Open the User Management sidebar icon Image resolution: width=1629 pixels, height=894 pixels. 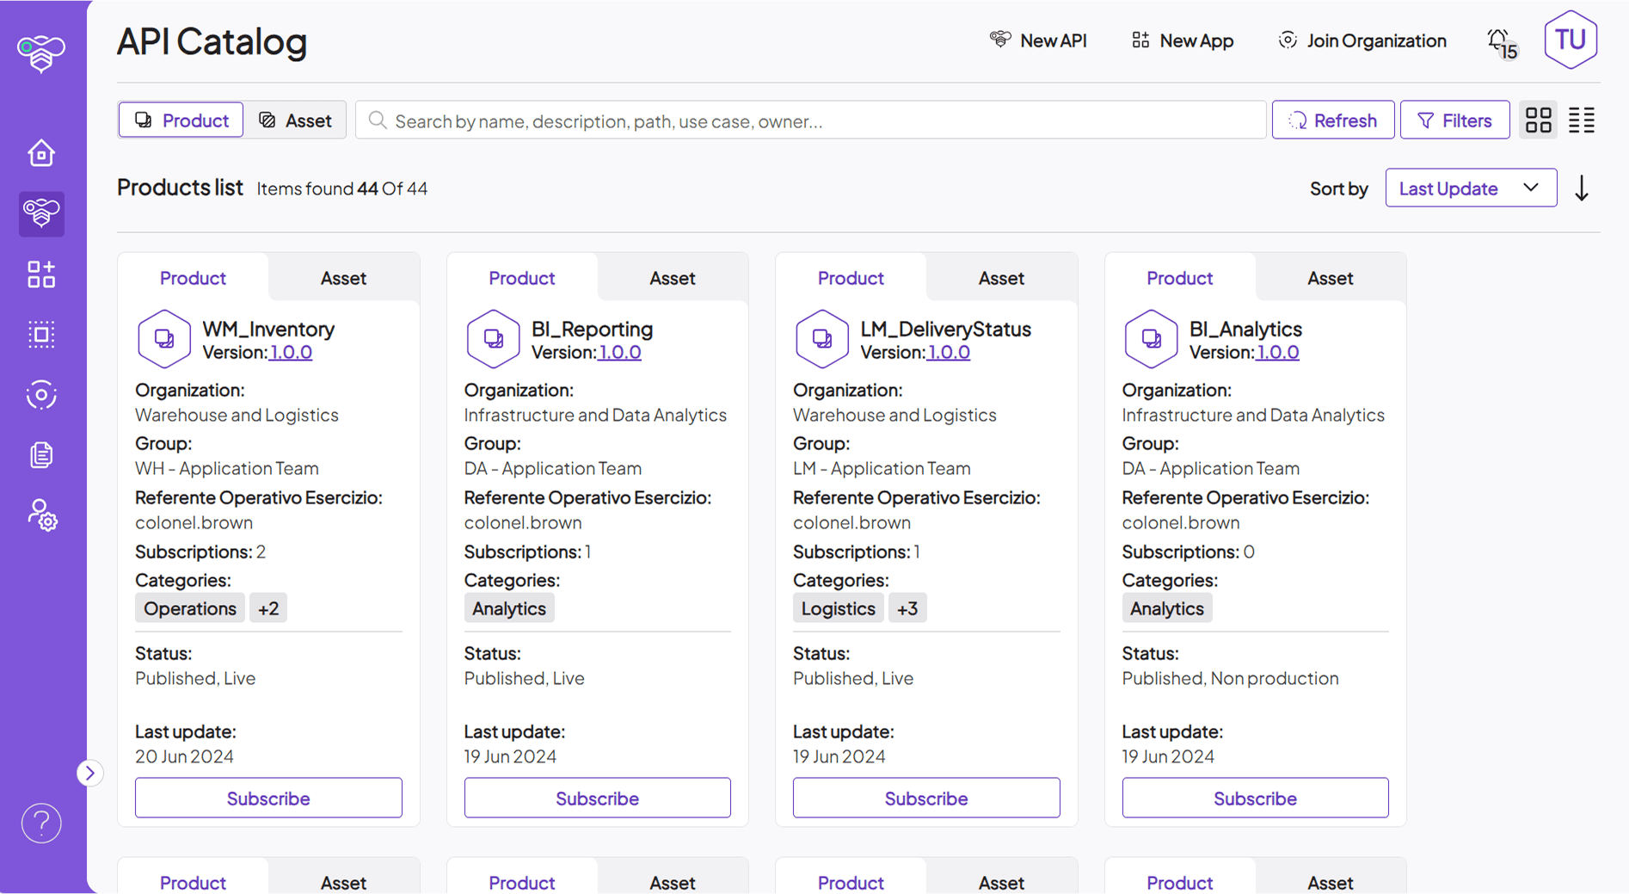coord(40,515)
